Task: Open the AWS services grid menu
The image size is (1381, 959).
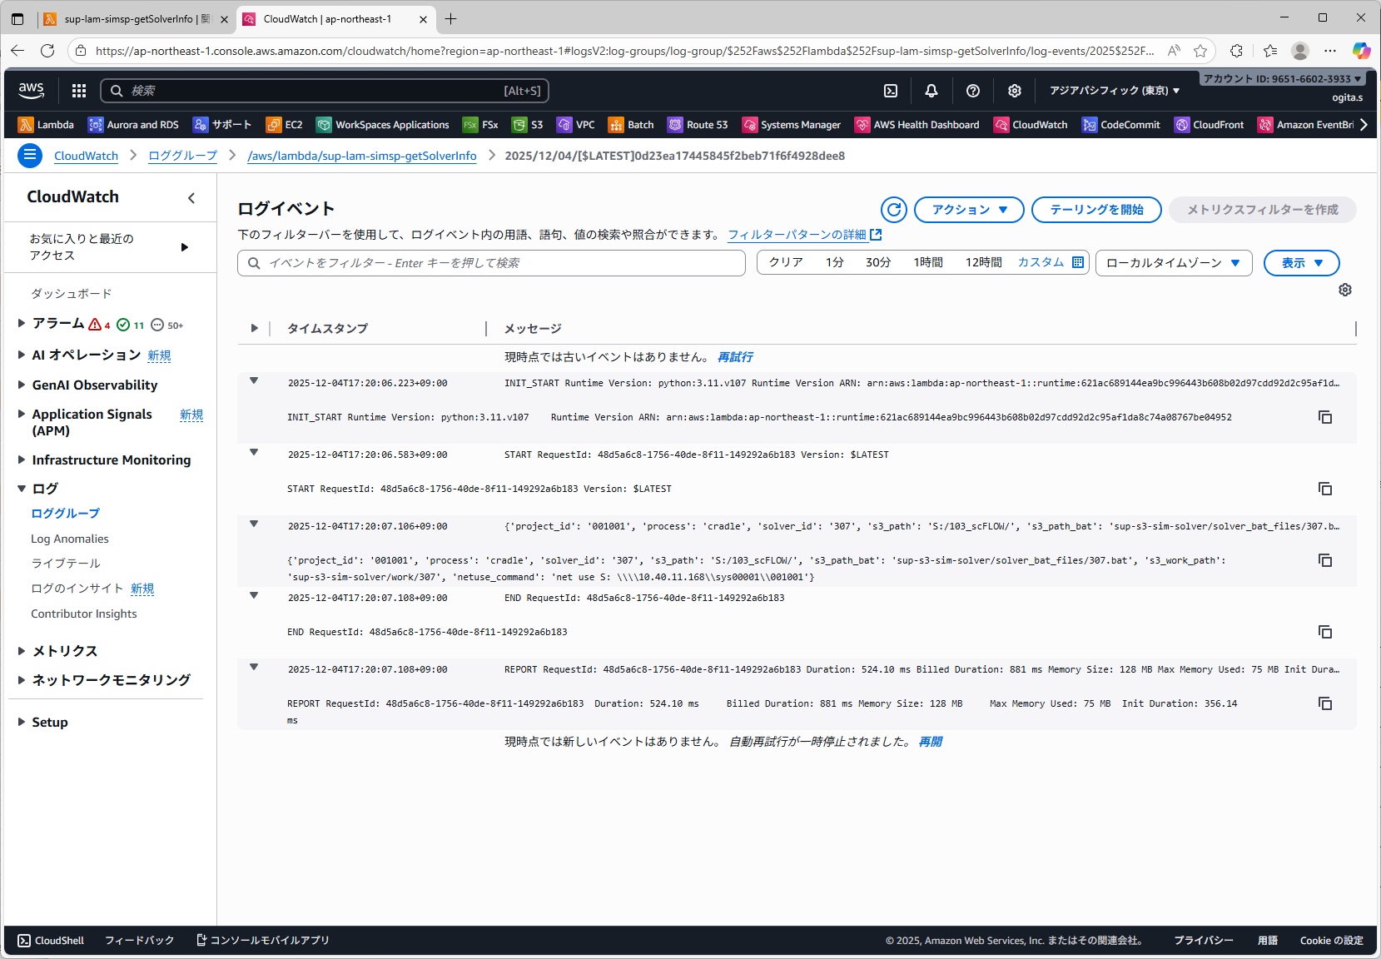Action: [79, 91]
